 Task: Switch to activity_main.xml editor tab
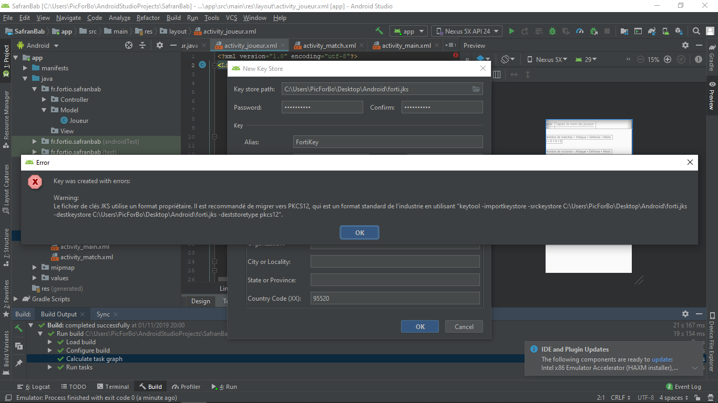[x=406, y=46]
